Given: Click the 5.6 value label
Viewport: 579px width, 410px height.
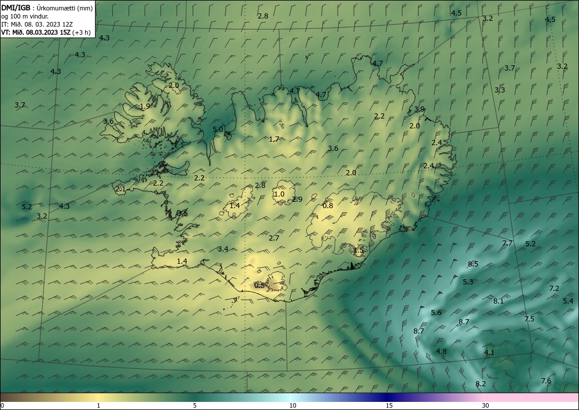Looking at the screenshot, I should pos(436,313).
